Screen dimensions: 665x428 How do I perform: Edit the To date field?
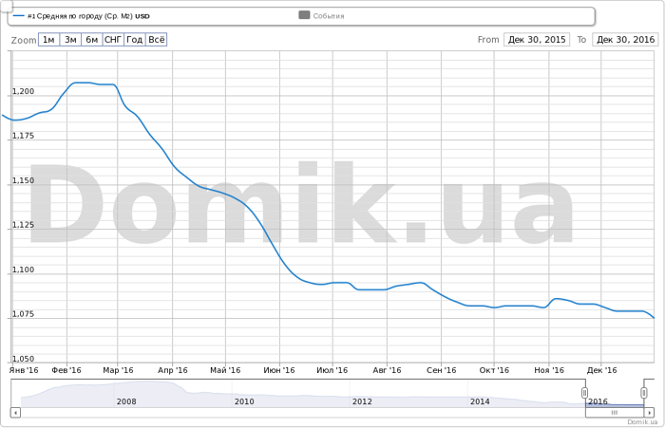coord(625,40)
